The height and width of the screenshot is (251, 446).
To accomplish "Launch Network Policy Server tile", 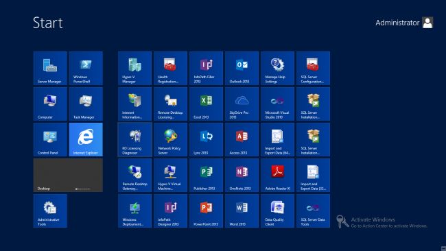I will [x=170, y=140].
